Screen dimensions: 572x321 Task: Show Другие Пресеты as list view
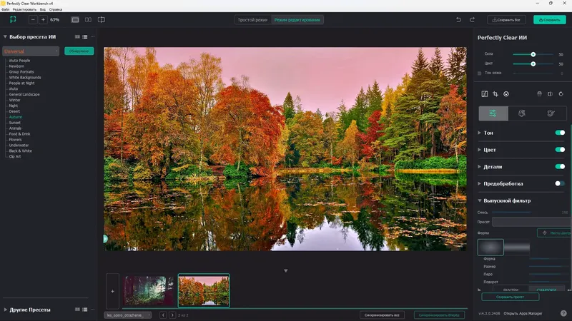click(x=84, y=310)
